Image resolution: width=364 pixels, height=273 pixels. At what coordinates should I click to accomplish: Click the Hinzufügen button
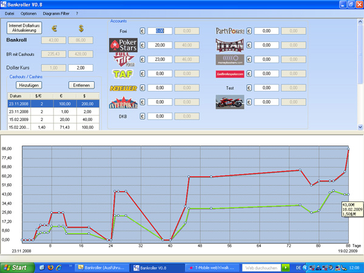pos(29,85)
